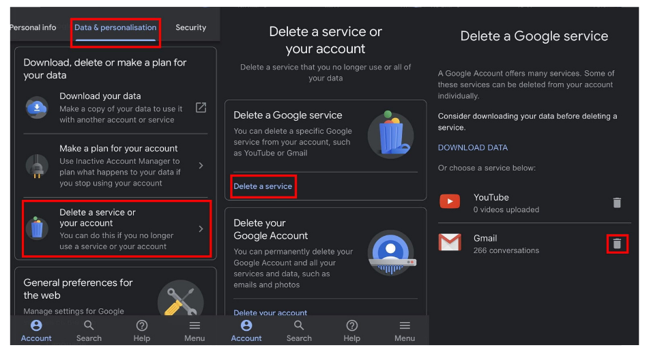The image size is (649, 354).
Task: Select the Download your data title
Action: [100, 96]
